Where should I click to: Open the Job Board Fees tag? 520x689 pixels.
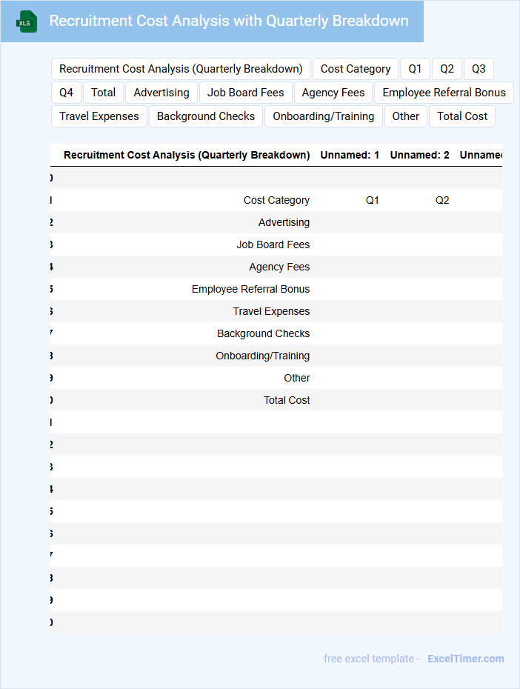(x=246, y=93)
